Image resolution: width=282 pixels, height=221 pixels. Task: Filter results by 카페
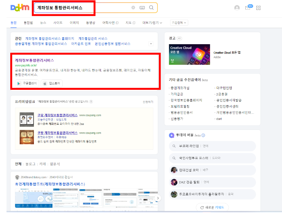pos(42,164)
